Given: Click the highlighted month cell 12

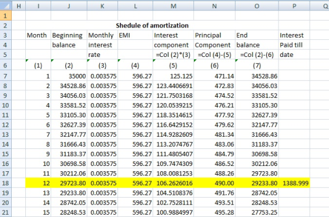Looking at the screenshot, I should [x=38, y=183].
